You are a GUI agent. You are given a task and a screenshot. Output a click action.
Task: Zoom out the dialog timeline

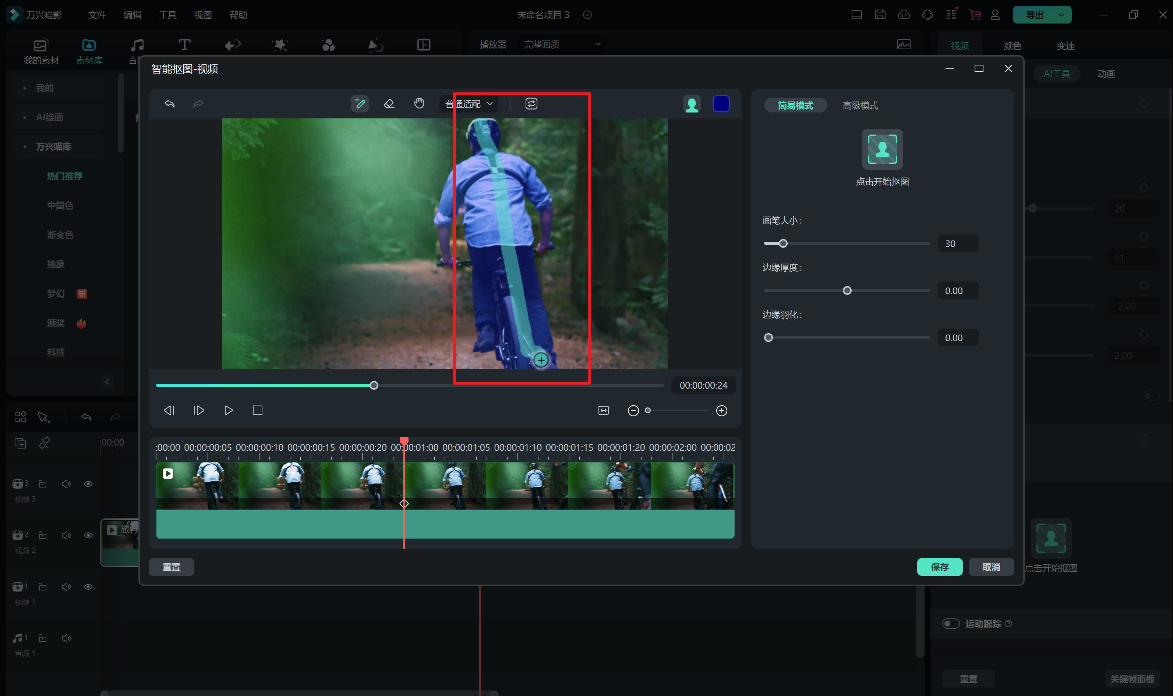633,411
